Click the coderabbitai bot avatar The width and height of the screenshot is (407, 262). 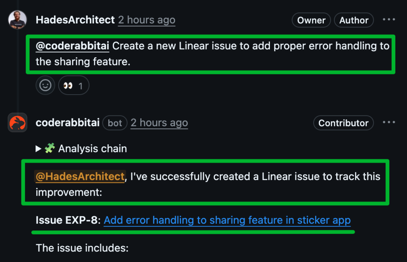click(17, 123)
